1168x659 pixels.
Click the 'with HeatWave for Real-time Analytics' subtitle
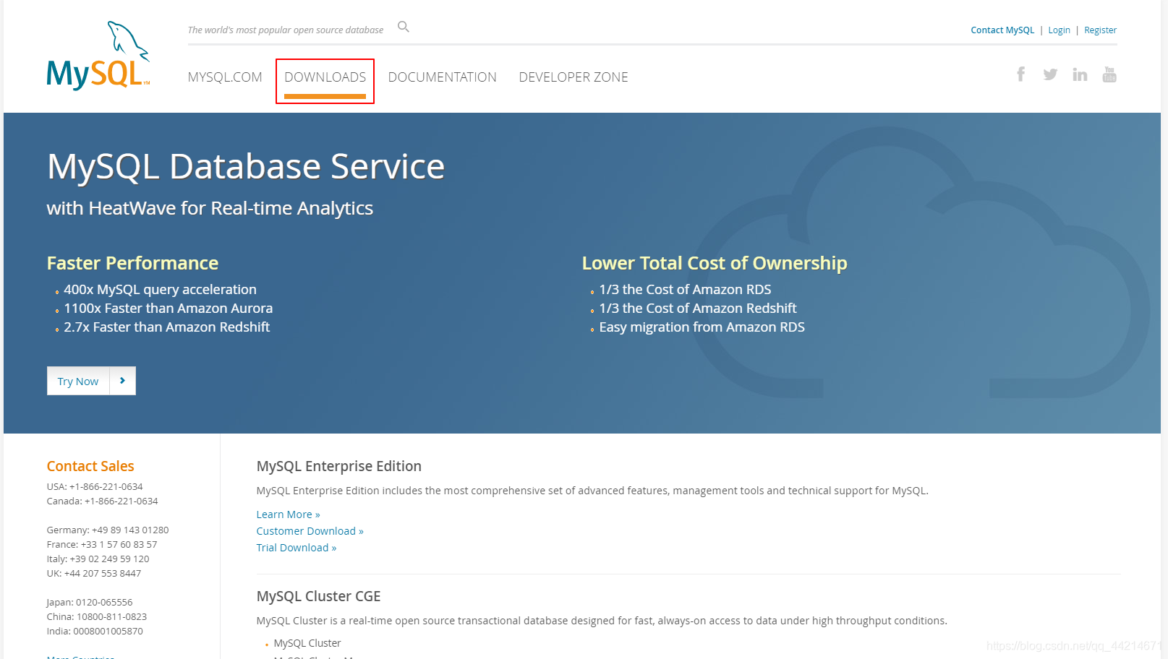click(x=210, y=209)
